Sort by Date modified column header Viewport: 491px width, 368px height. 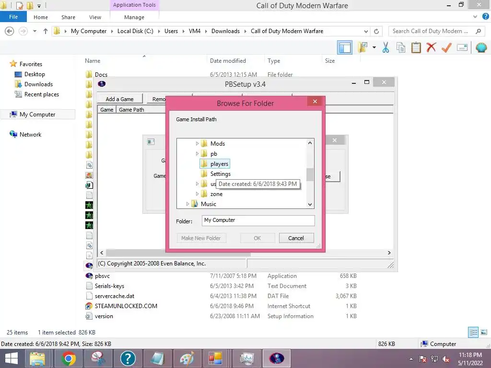point(228,61)
